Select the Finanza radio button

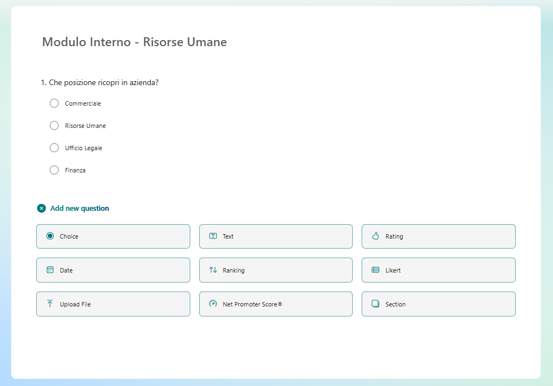[x=54, y=170]
